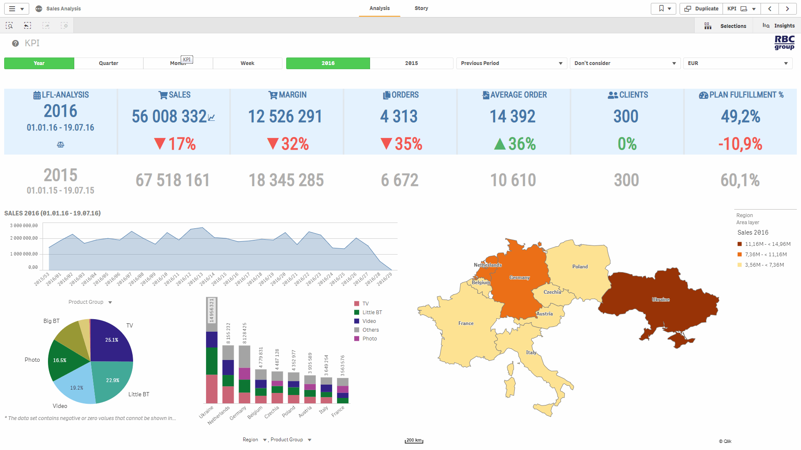Click the balance scale icon under LFL-Analysis
Image resolution: width=801 pixels, height=450 pixels.
pyautogui.click(x=60, y=145)
